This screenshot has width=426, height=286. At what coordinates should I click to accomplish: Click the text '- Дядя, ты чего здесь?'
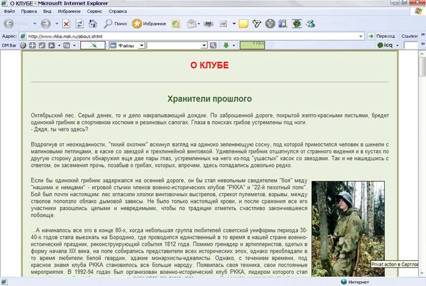(59, 130)
